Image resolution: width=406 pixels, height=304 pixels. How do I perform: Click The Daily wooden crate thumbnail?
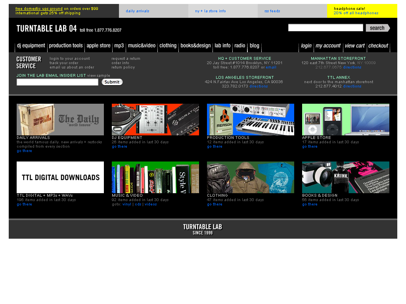60,120
